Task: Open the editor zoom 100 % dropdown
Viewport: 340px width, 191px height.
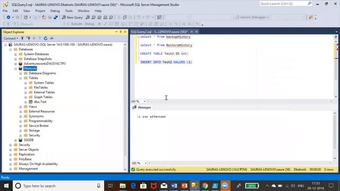Action: (144, 101)
